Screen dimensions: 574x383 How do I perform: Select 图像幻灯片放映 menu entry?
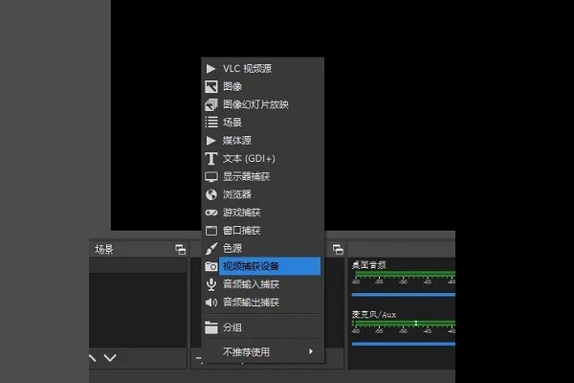tap(262, 104)
